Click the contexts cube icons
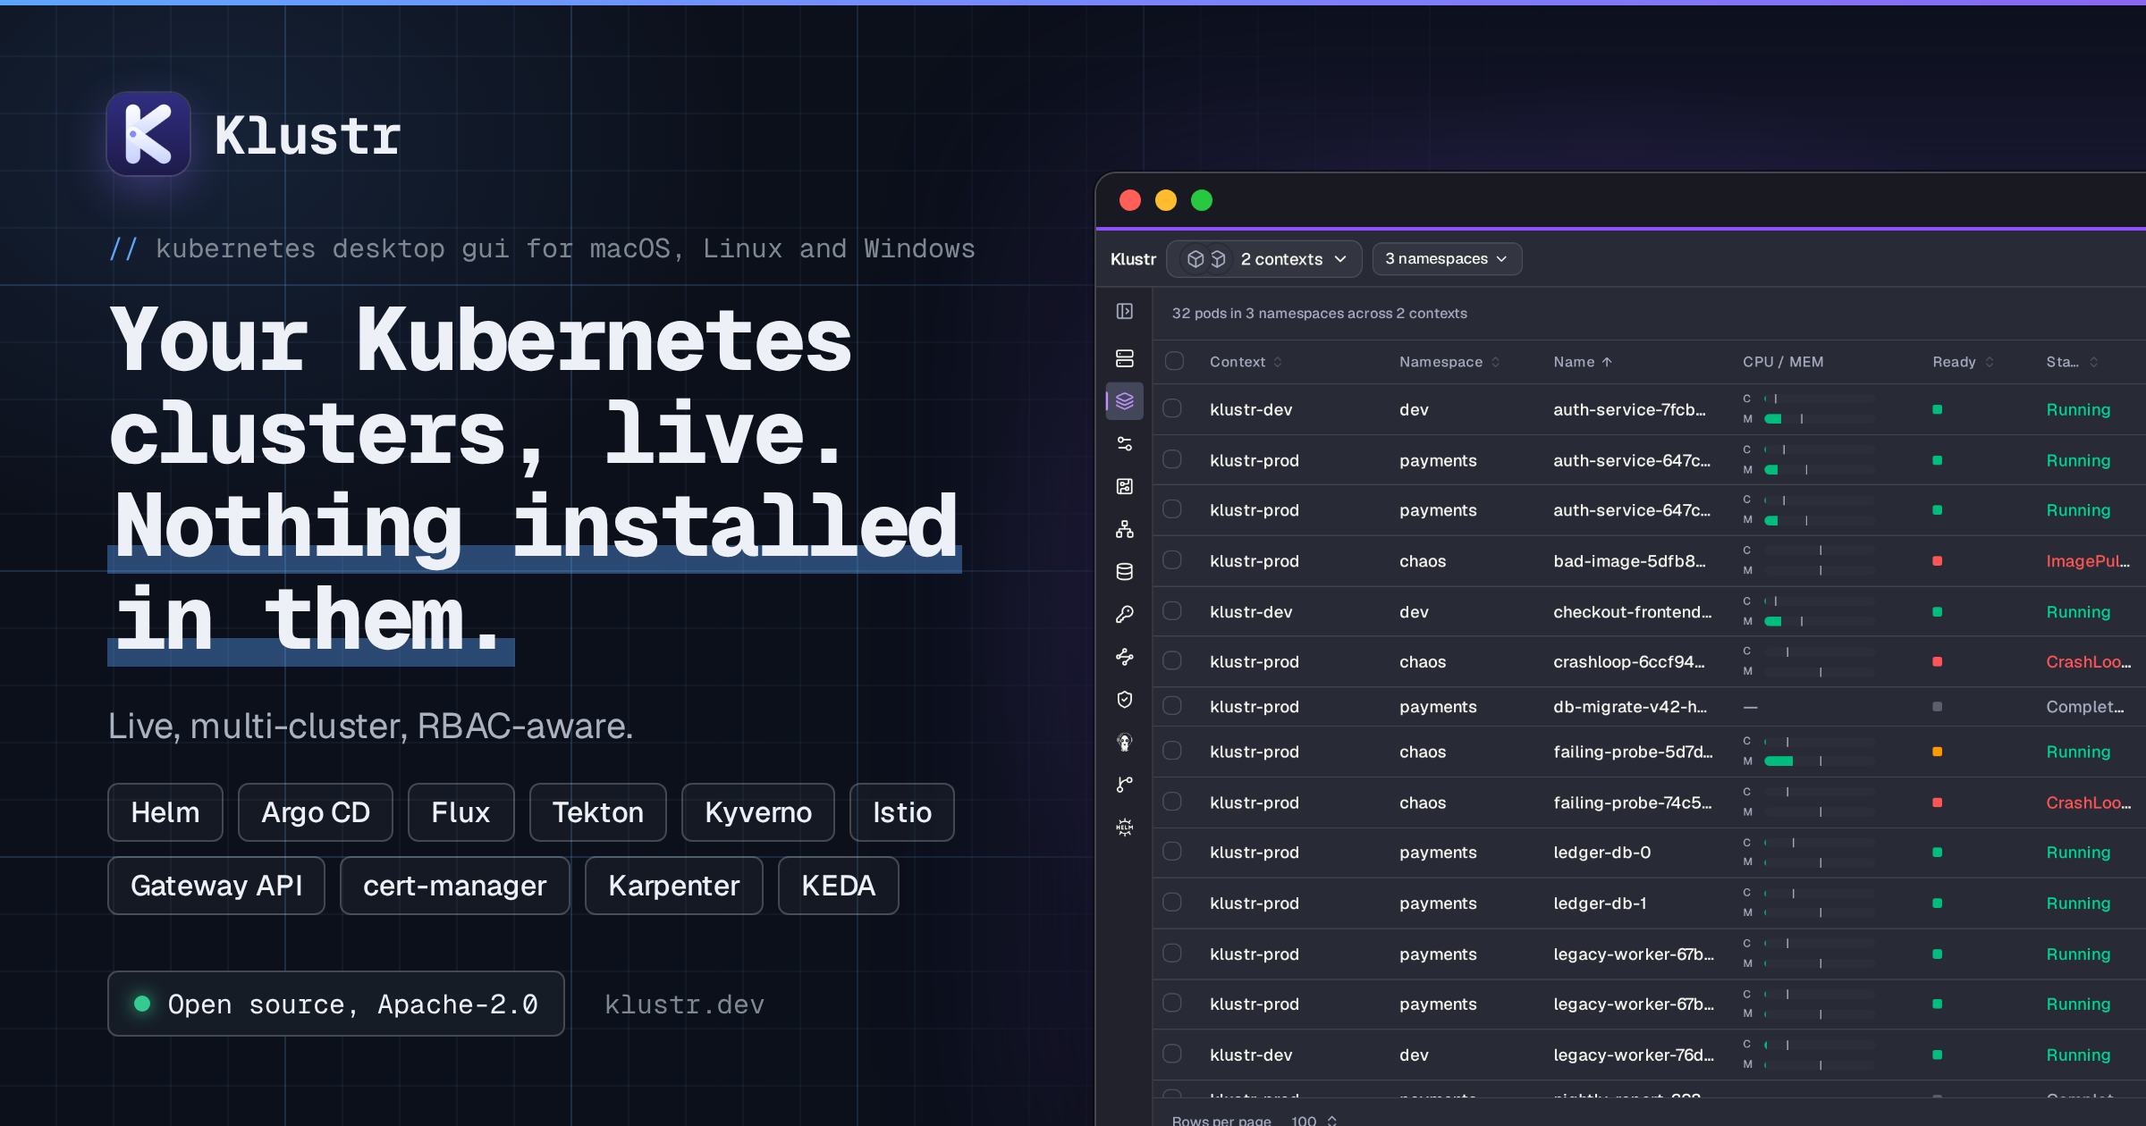The image size is (2146, 1126). 1206,259
